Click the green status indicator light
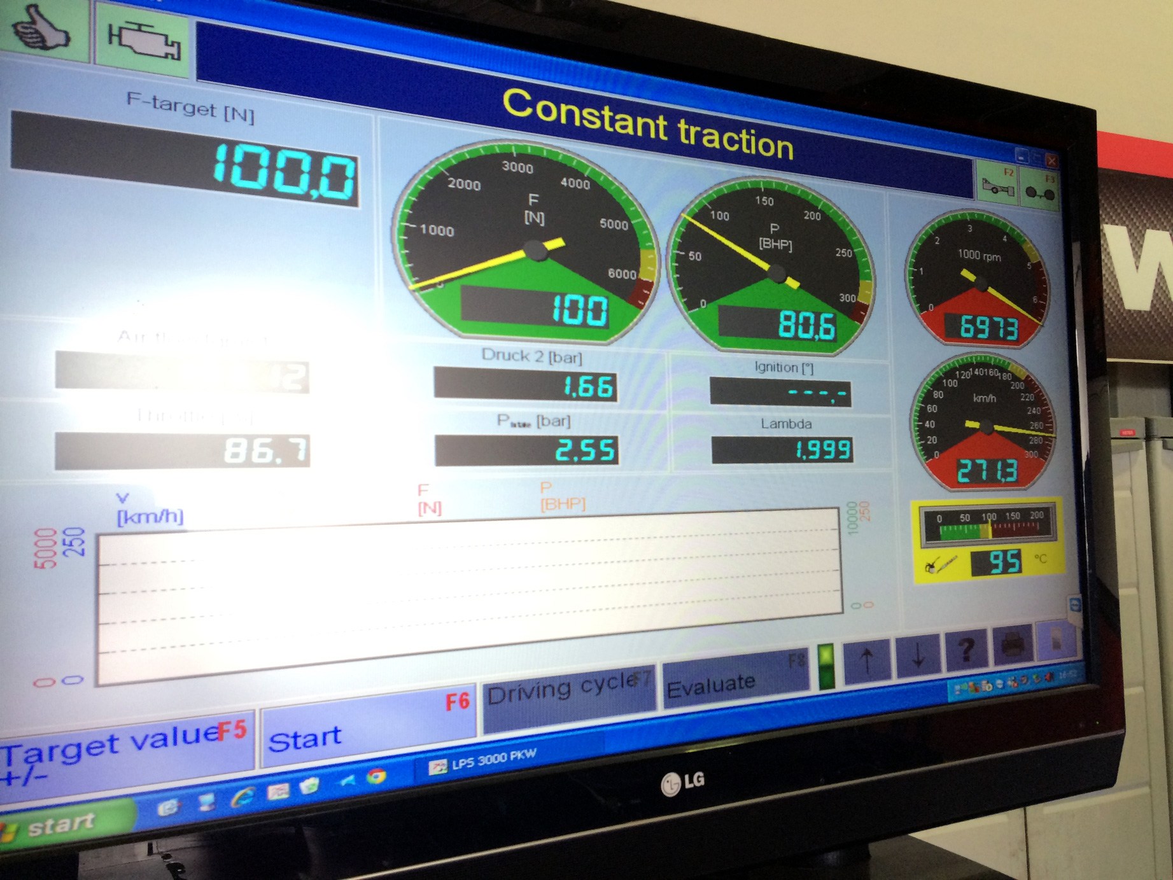Viewport: 1173px width, 880px height. coord(826,666)
